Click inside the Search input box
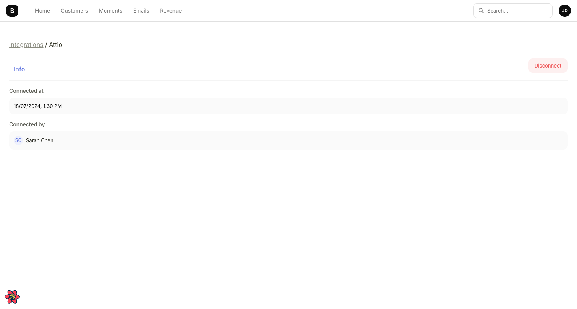 pos(513,11)
